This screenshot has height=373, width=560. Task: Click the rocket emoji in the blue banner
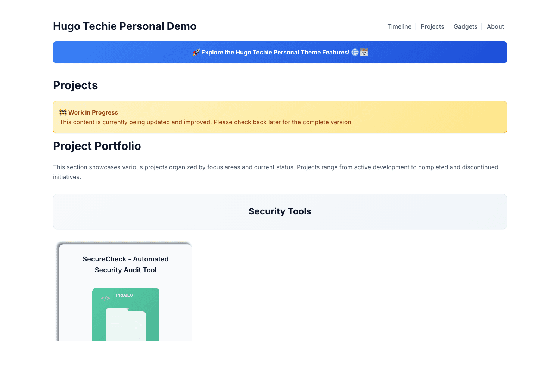[x=196, y=52]
